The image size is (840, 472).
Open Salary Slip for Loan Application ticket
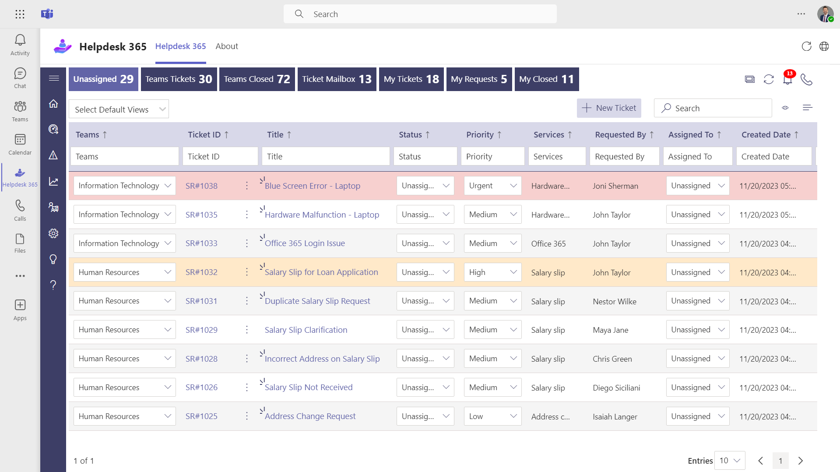pyautogui.click(x=321, y=272)
